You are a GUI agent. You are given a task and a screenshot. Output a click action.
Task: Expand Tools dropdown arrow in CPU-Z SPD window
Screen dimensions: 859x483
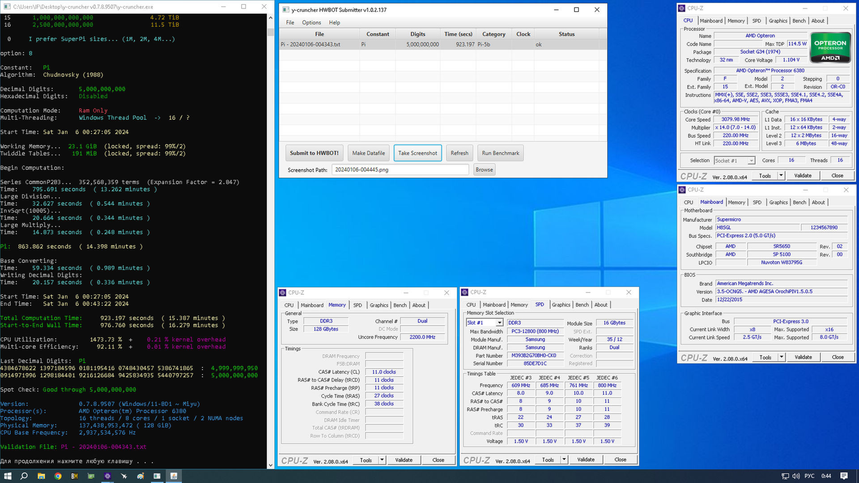pos(564,460)
